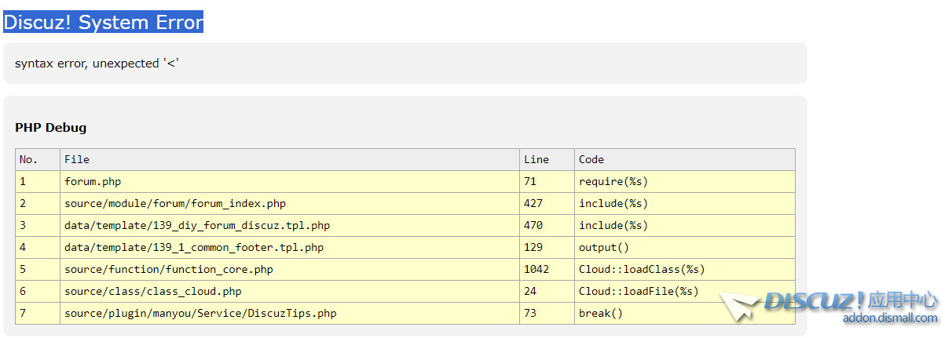Click row number 3 in the No. column
The height and width of the screenshot is (338, 952).
point(38,225)
